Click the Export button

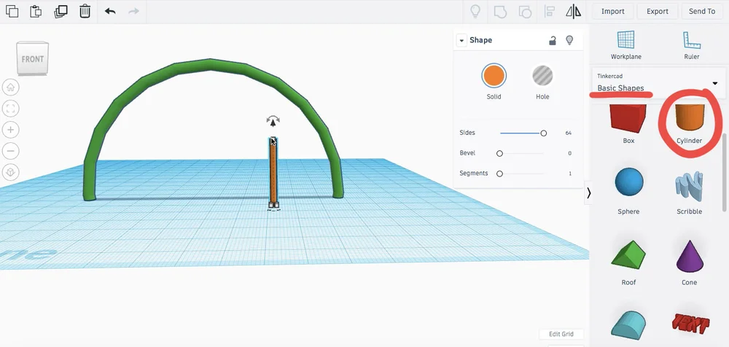657,11
